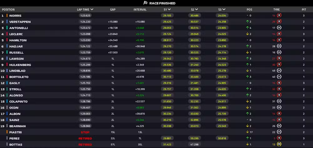Click the POS column header
313x148 pixels.
(249, 10)
